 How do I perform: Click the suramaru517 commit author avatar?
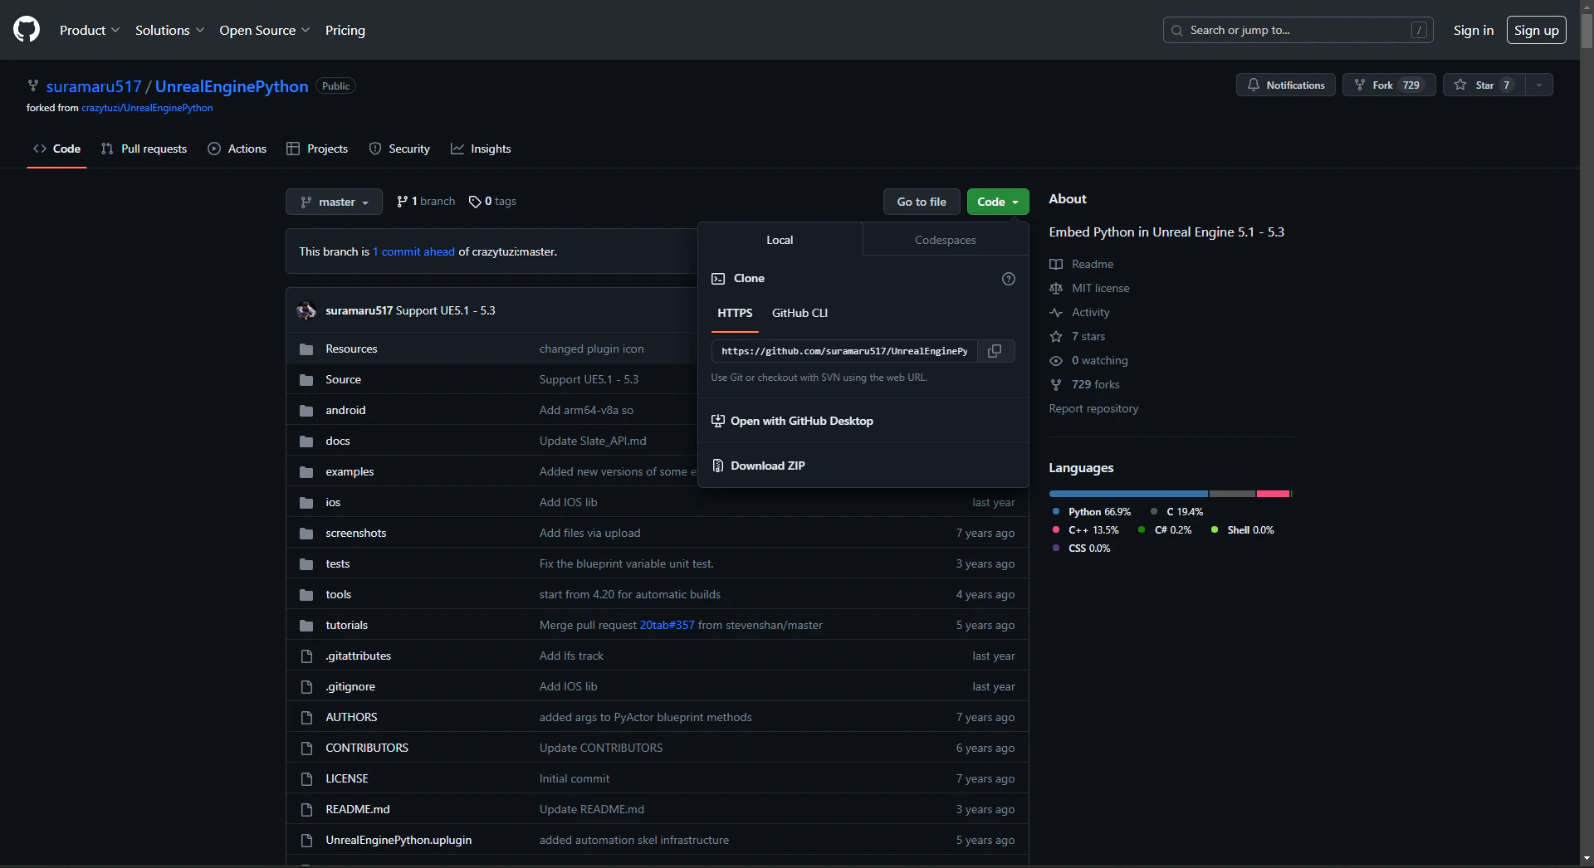point(306,310)
